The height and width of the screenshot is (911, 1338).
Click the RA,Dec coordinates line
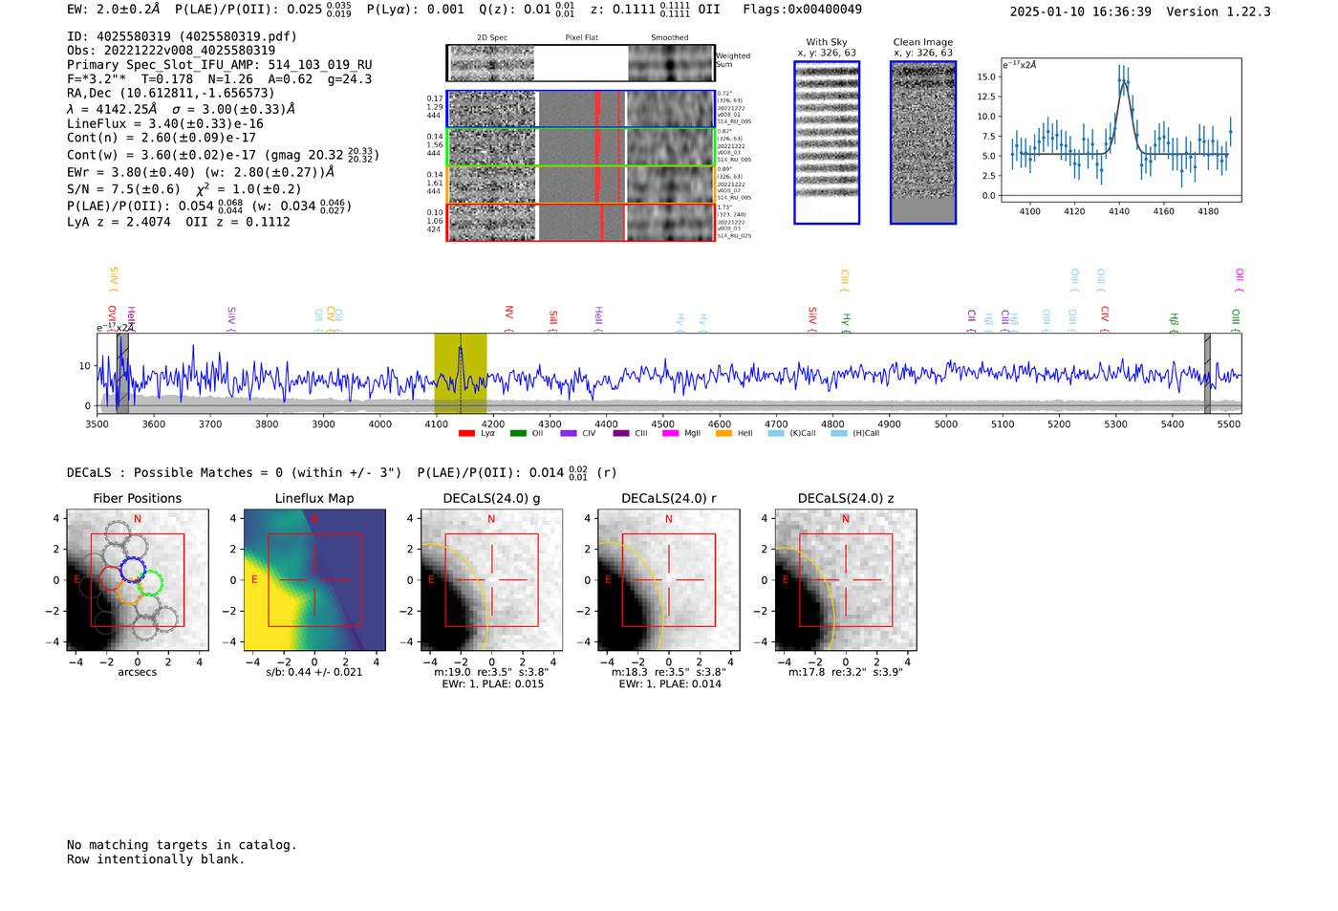(x=171, y=93)
